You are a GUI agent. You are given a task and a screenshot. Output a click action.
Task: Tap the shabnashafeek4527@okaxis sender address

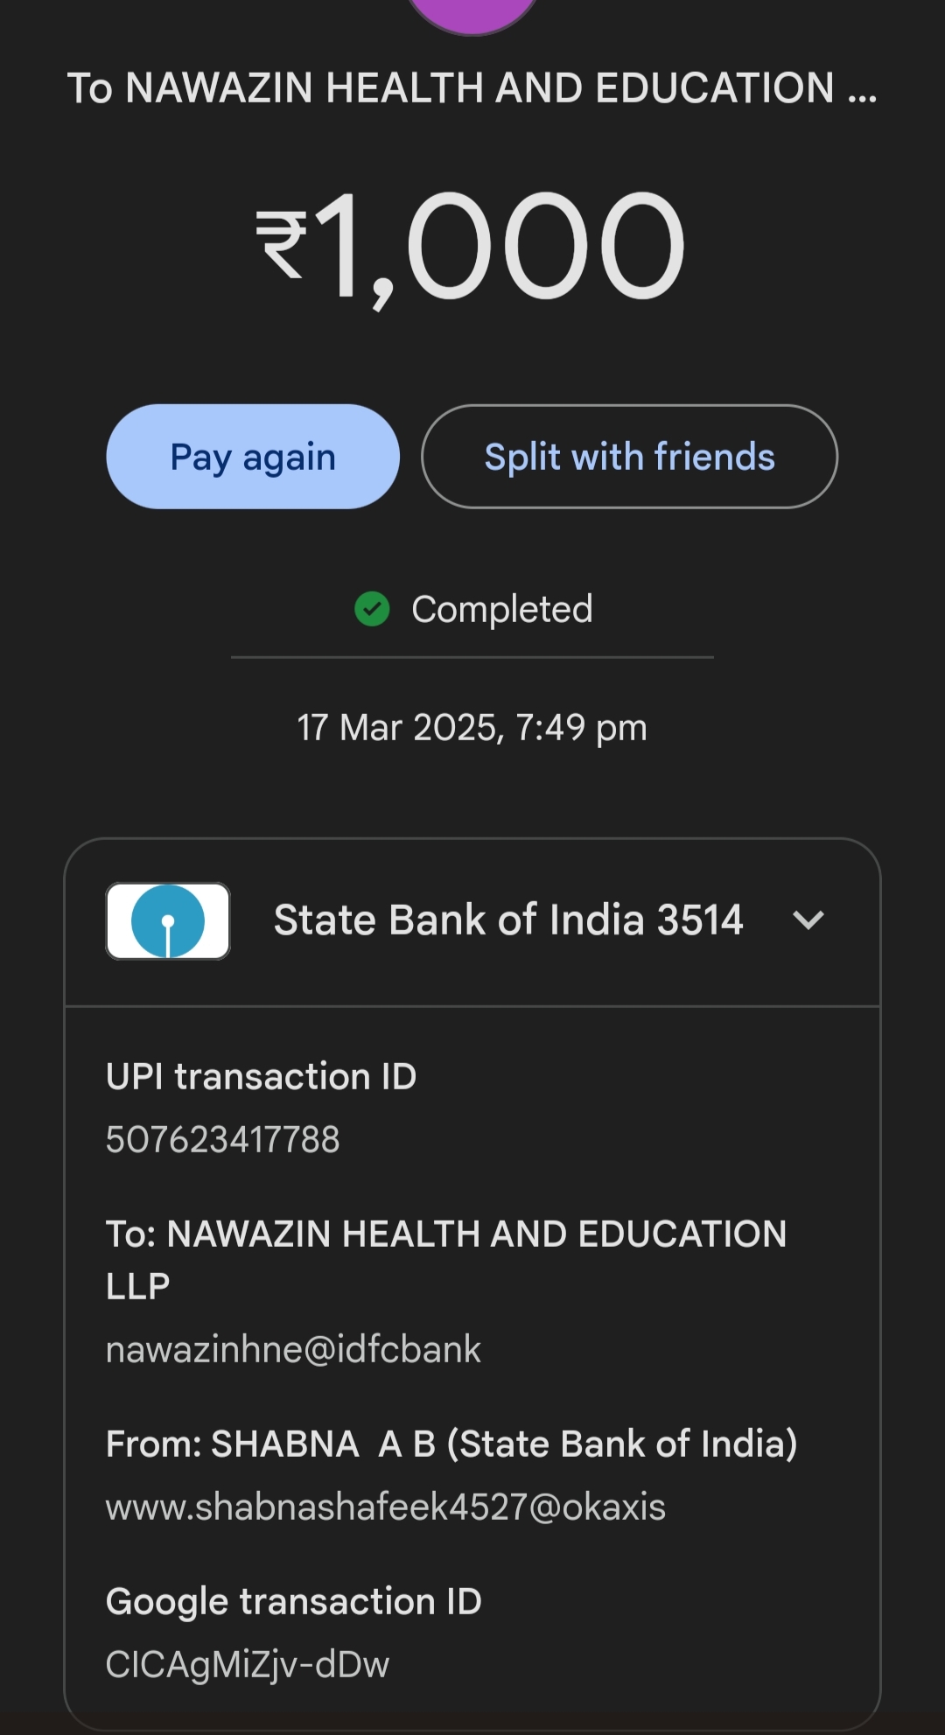tap(386, 1507)
